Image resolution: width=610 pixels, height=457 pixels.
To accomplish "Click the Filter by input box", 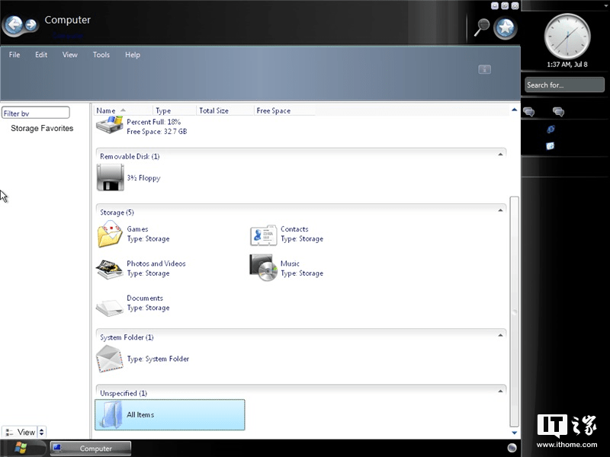I will (35, 111).
